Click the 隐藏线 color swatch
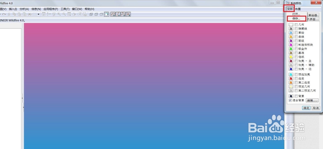This screenshot has height=149, width=323. (291, 29)
